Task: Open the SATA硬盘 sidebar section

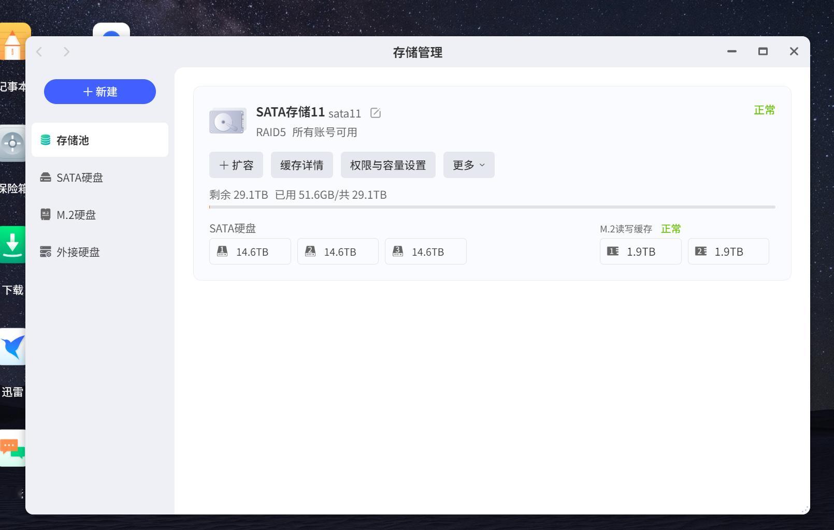Action: pyautogui.click(x=100, y=178)
